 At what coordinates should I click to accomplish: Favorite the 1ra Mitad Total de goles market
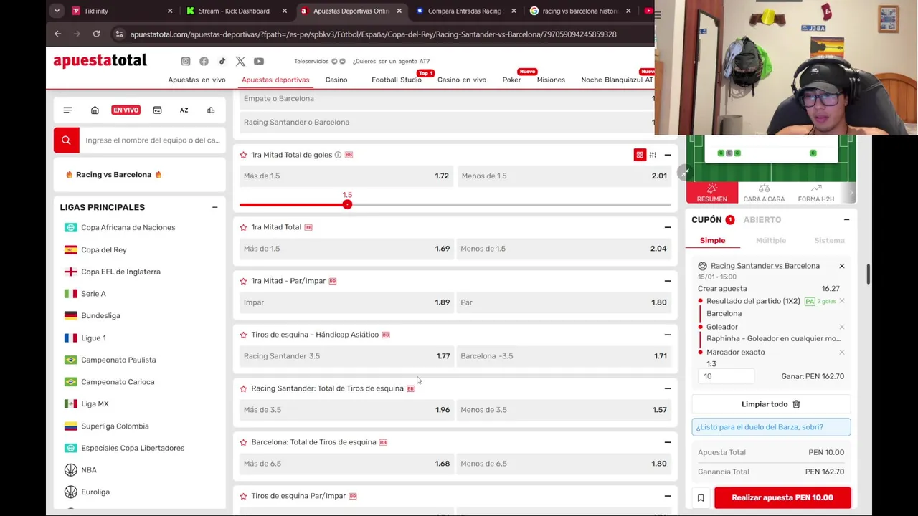[x=244, y=155]
